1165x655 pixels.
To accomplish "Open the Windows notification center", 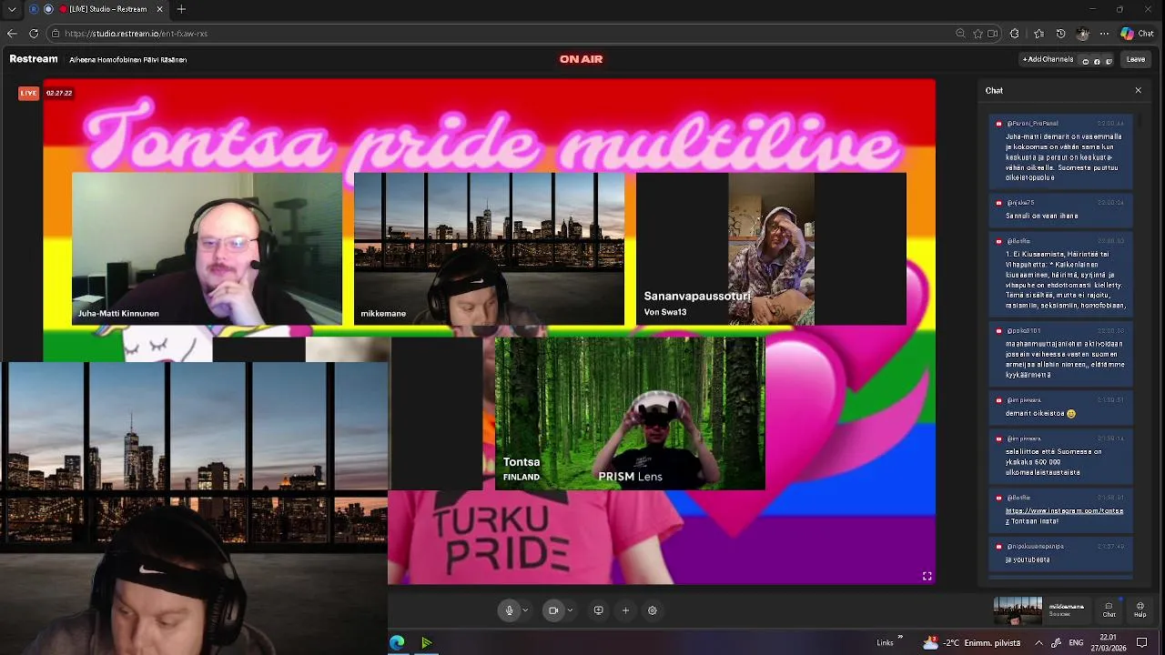I will 1141,643.
